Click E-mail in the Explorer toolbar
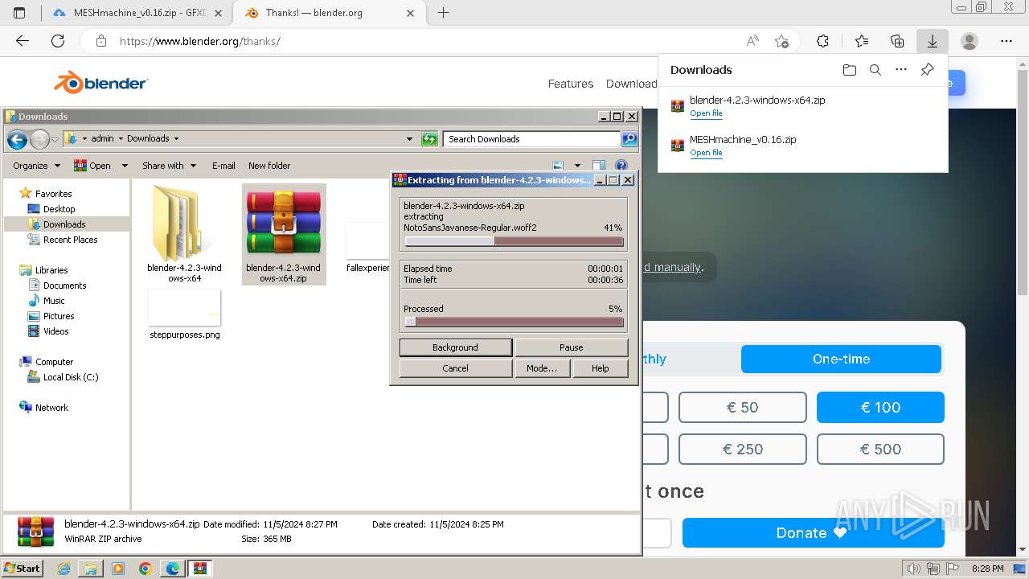Screen dimensions: 1029x579 pos(223,166)
